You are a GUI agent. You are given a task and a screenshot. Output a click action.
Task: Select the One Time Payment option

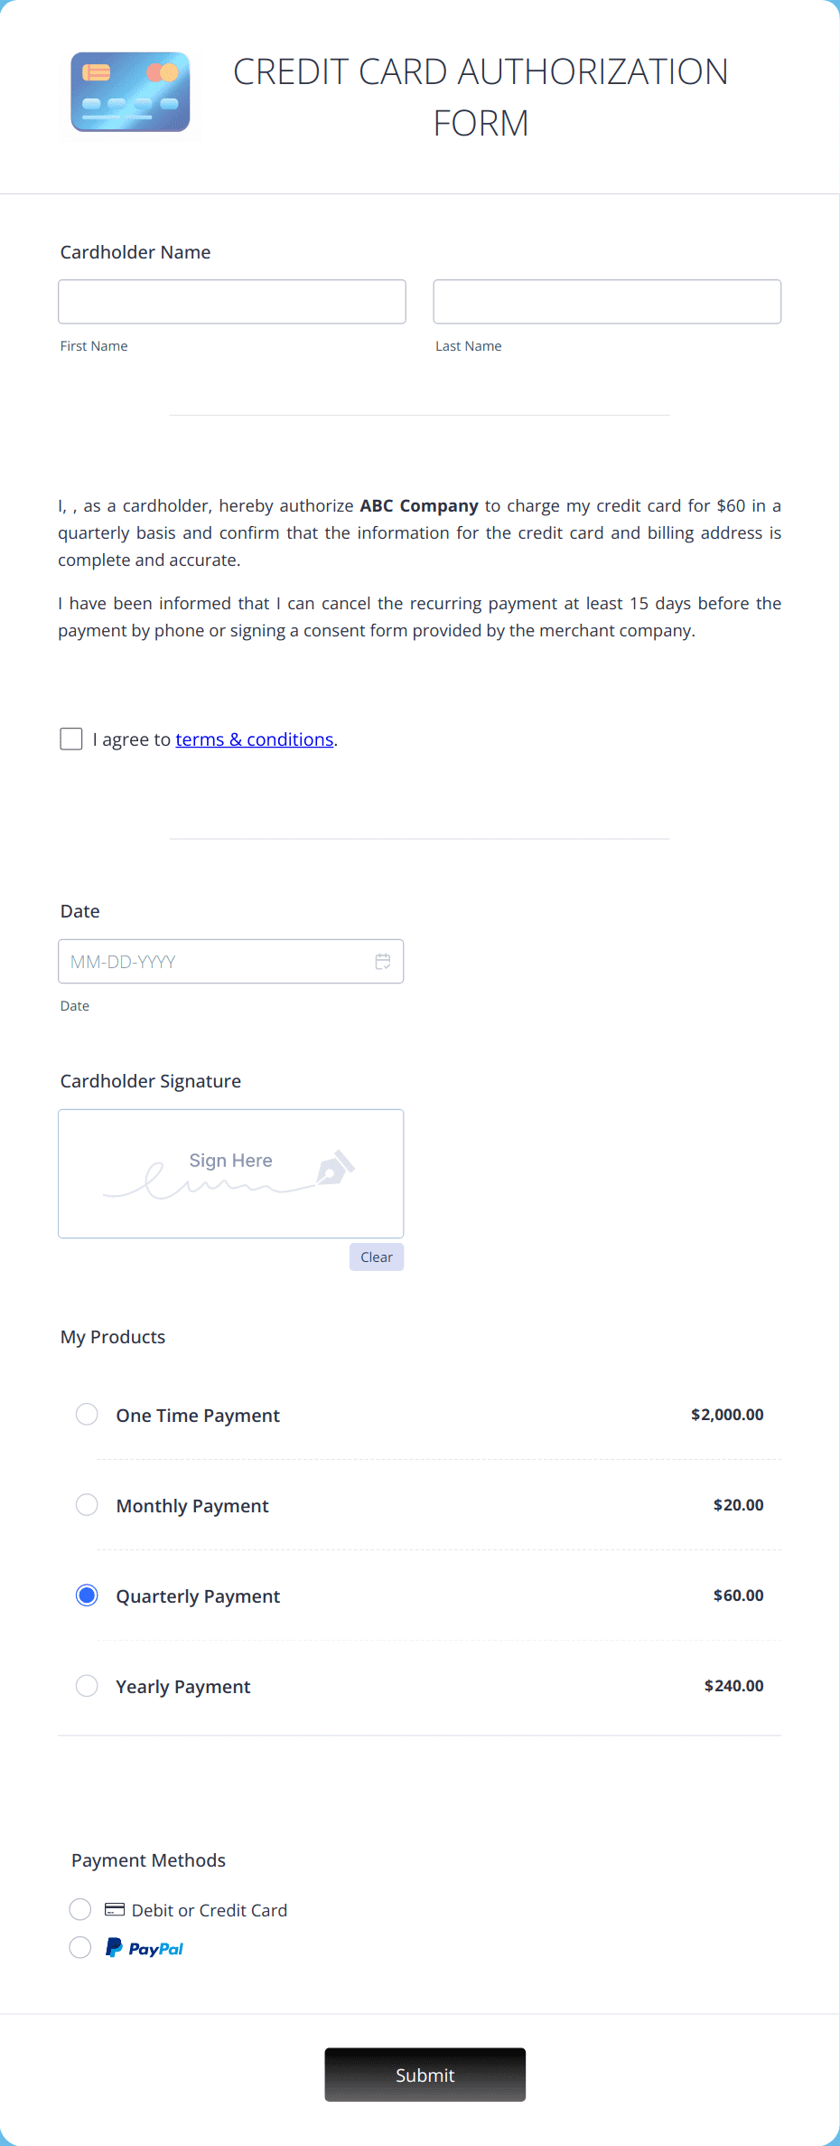pos(87,1414)
